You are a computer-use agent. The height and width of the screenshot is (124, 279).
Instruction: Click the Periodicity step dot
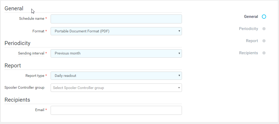pyautogui.click(x=264, y=29)
